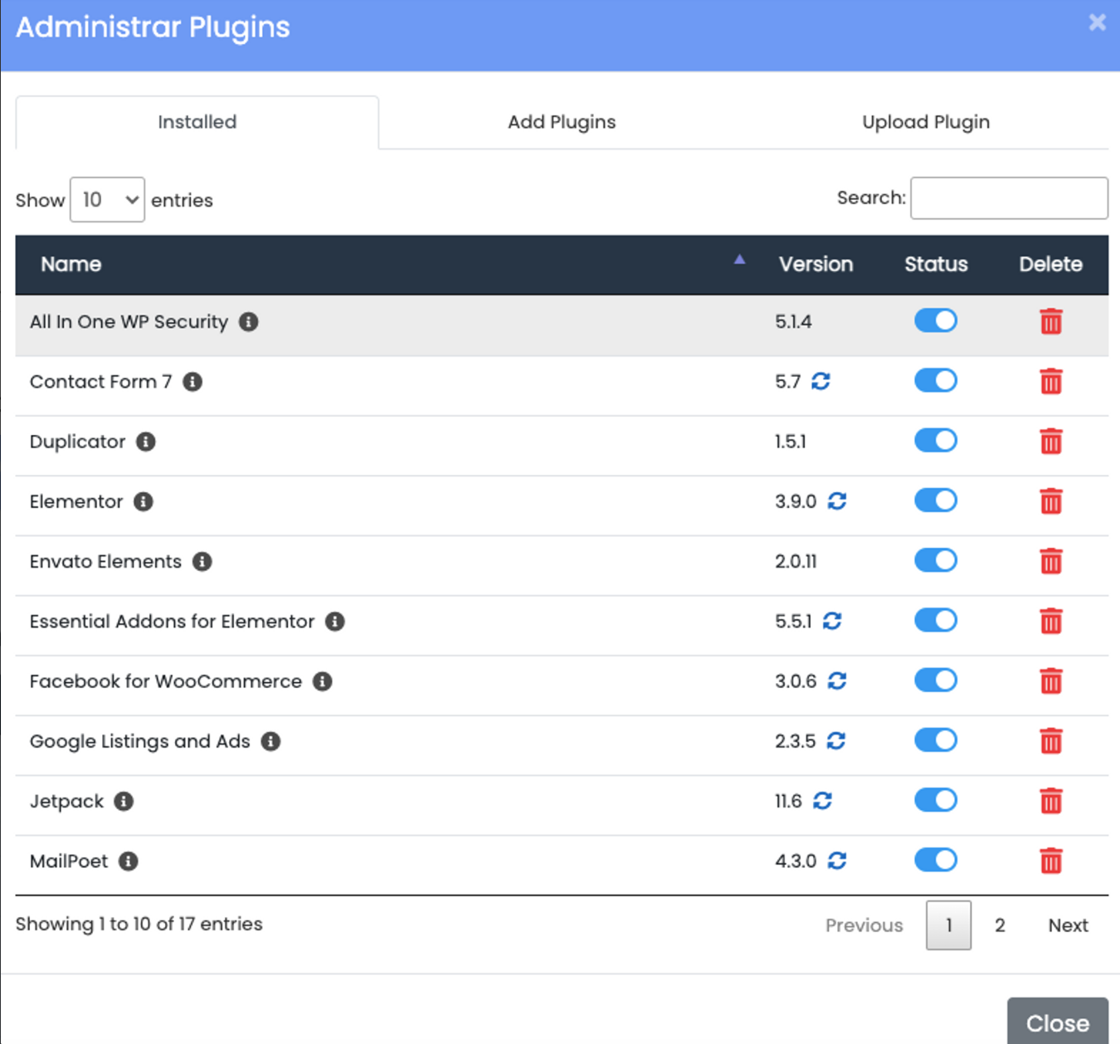1120x1044 pixels.
Task: Click Showing 1 to 10 of 17 entries
Action: [x=139, y=924]
